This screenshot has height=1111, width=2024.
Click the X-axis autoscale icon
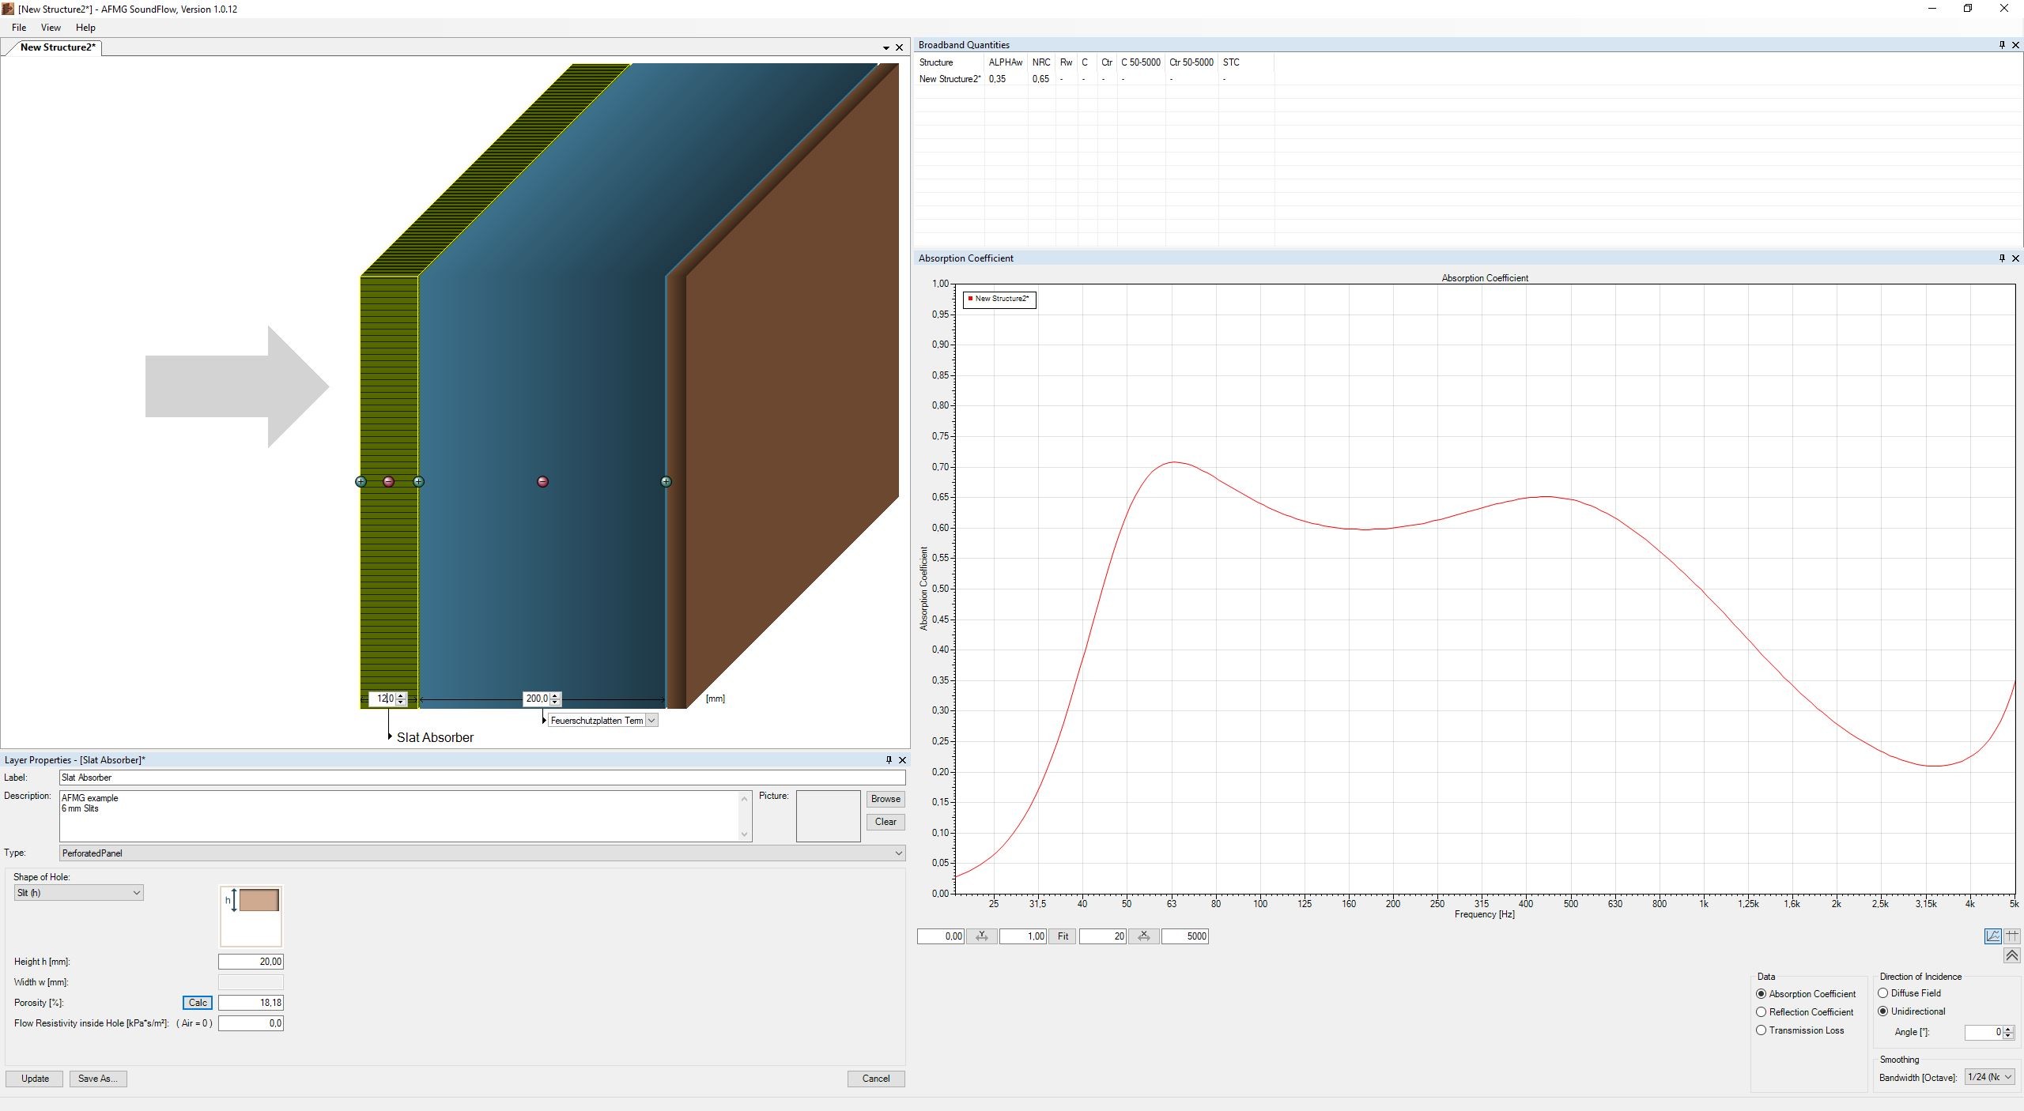pos(1143,936)
